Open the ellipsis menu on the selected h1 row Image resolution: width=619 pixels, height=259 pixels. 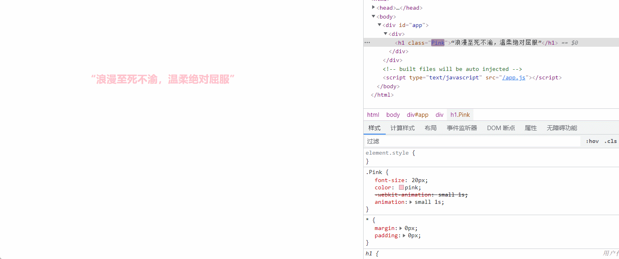point(367,43)
